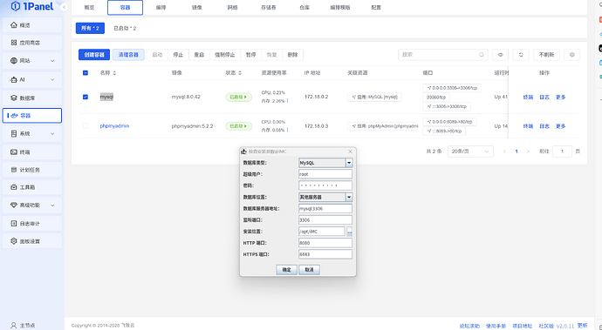Open 日志 link for phpmyadmin row
Screen dimensions: 602x330
click(x=544, y=126)
